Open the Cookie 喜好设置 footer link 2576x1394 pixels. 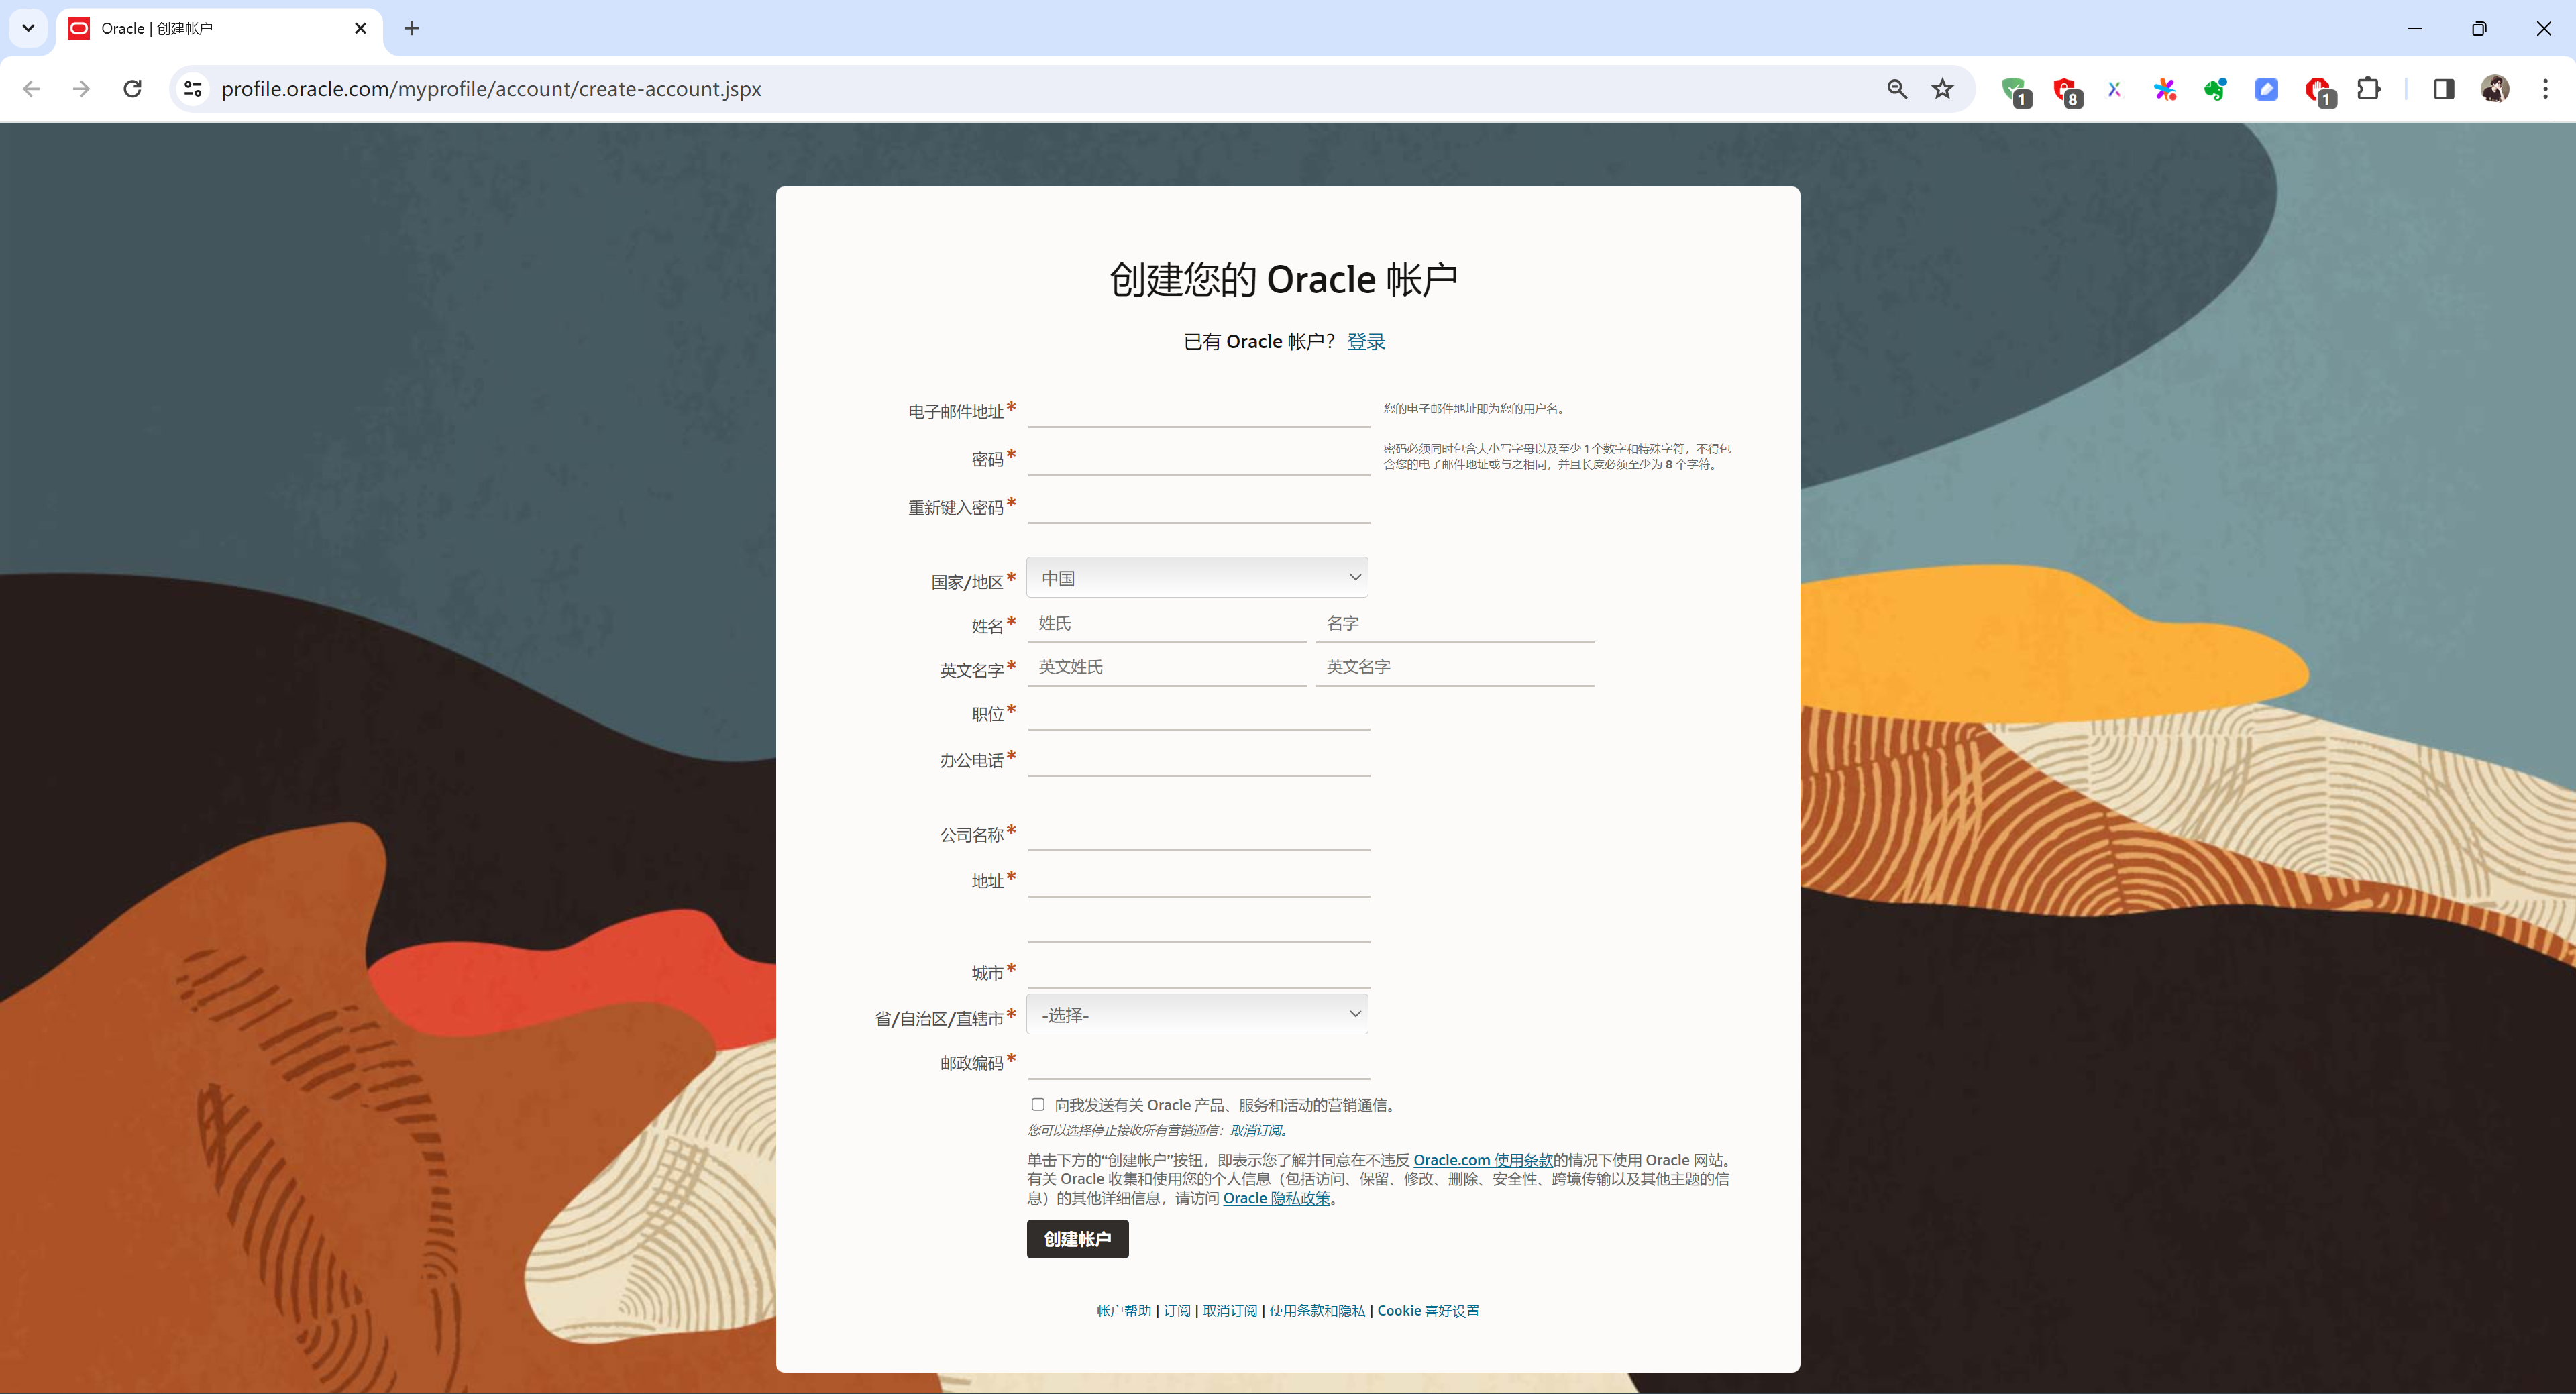1428,1311
